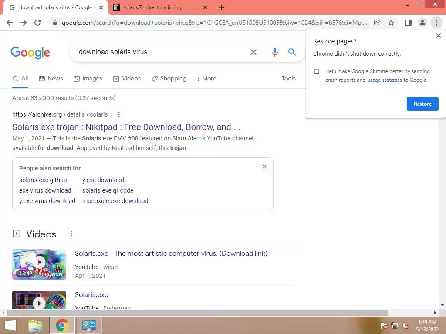This screenshot has width=446, height=334.
Task: Search for ÿ.exe download suggestion
Action: (103, 180)
